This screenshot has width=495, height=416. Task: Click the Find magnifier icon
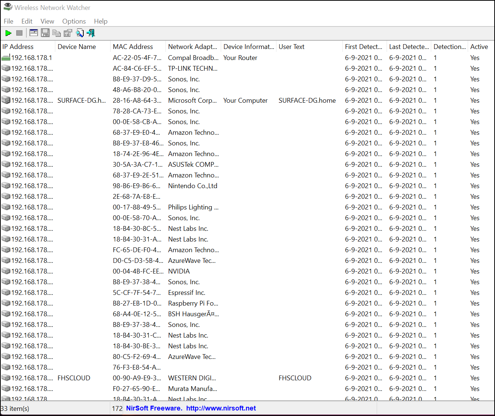pos(80,33)
